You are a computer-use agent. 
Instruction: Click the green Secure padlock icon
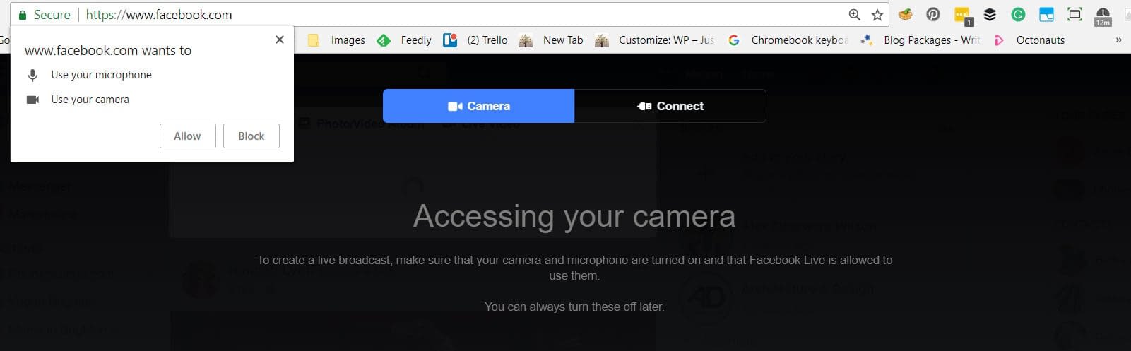point(23,15)
